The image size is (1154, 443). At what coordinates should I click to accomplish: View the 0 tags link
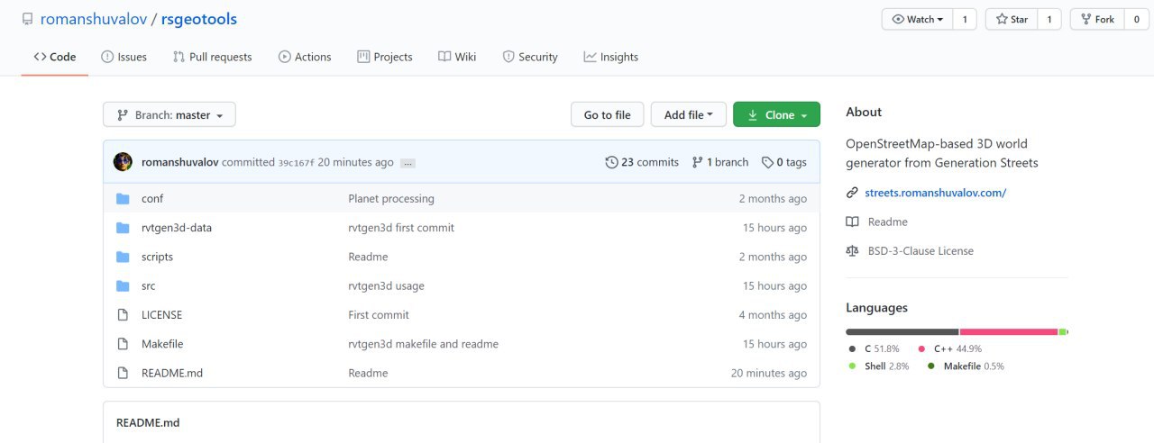point(784,162)
